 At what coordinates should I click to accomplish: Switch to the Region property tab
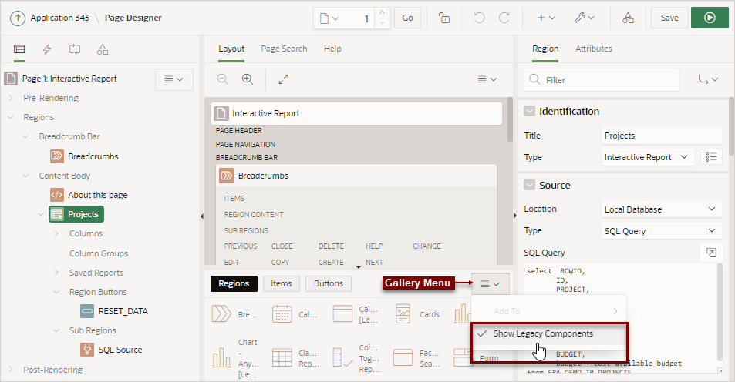coord(545,49)
